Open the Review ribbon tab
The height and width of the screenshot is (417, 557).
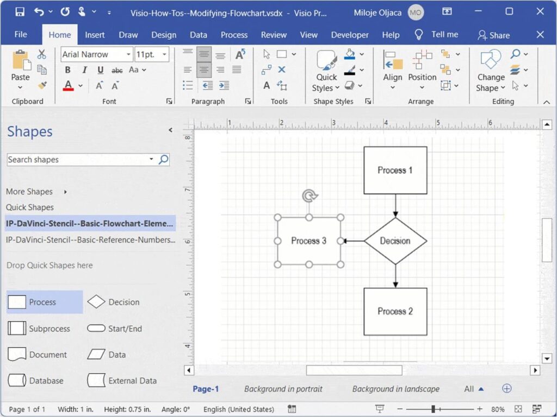click(x=274, y=34)
